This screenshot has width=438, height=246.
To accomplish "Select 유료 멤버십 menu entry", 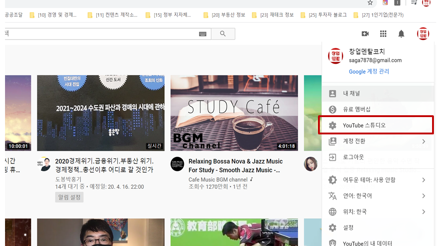I will coord(378,109).
